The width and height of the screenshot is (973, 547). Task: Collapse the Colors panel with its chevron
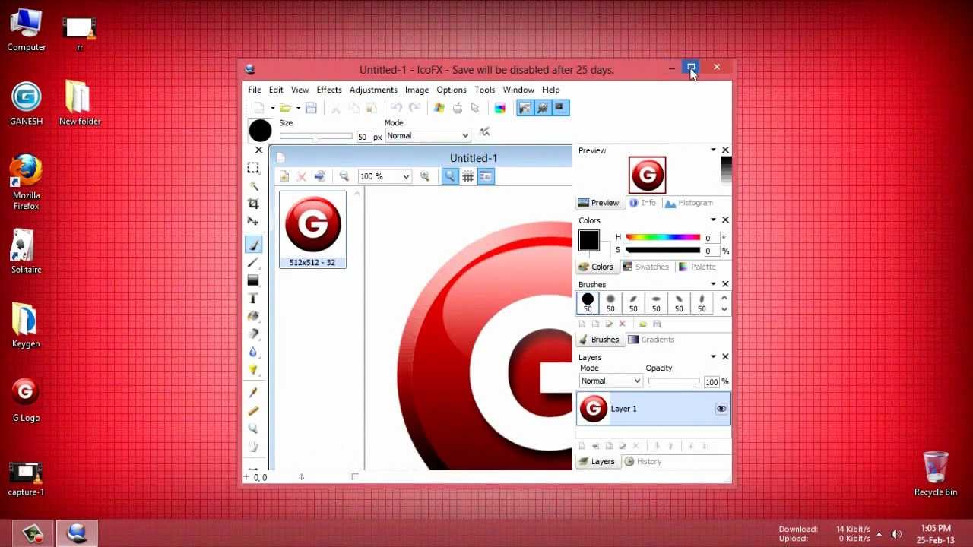(x=712, y=220)
